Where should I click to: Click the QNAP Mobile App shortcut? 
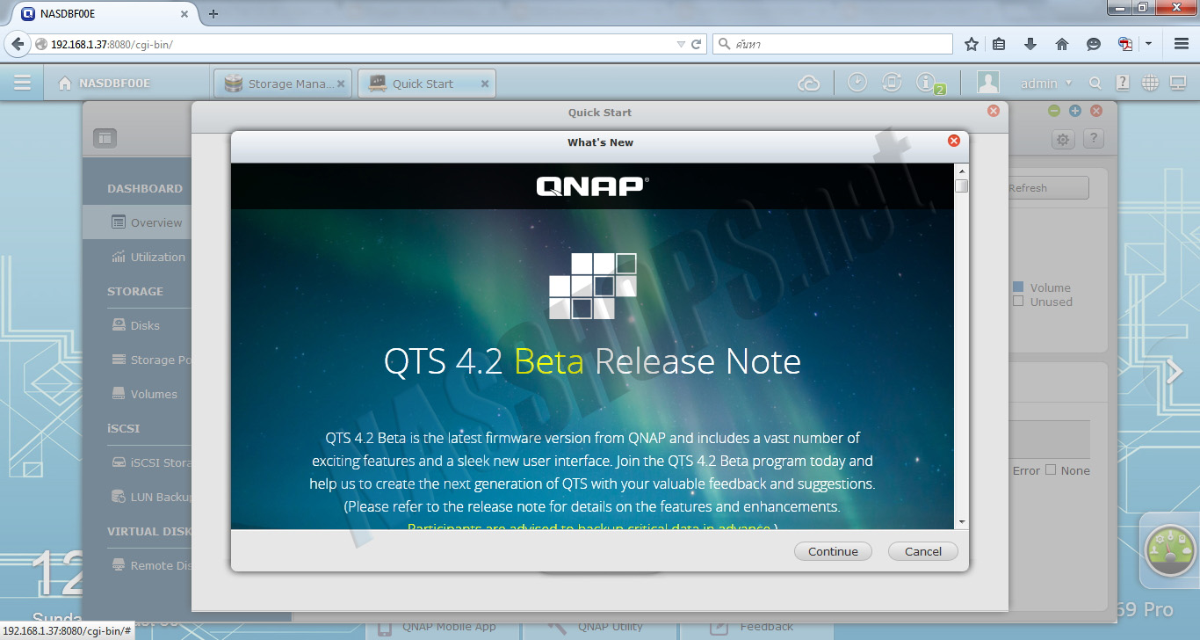point(444,627)
